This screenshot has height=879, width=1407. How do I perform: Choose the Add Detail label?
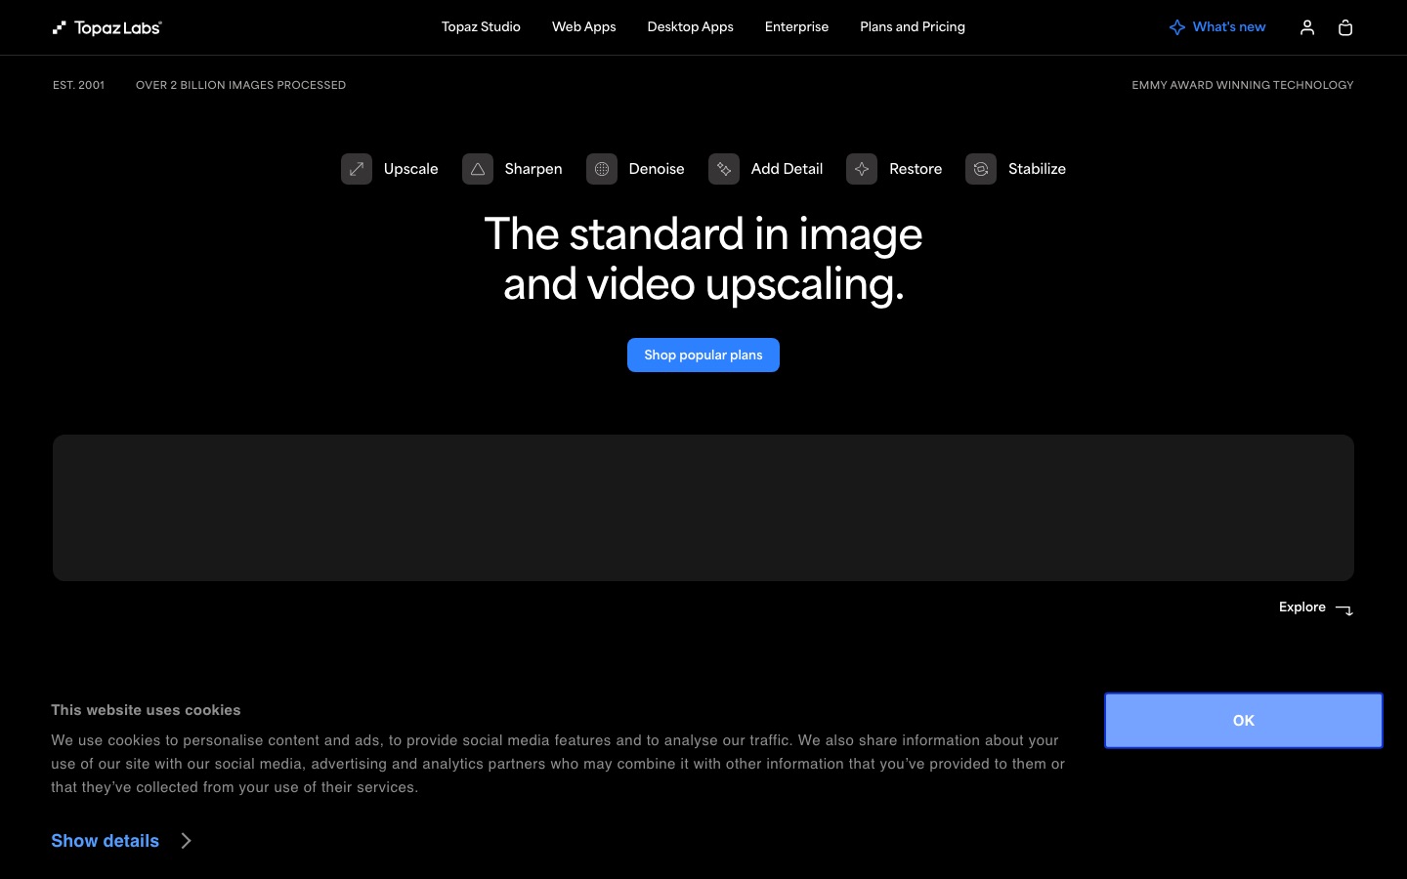pyautogui.click(x=788, y=169)
